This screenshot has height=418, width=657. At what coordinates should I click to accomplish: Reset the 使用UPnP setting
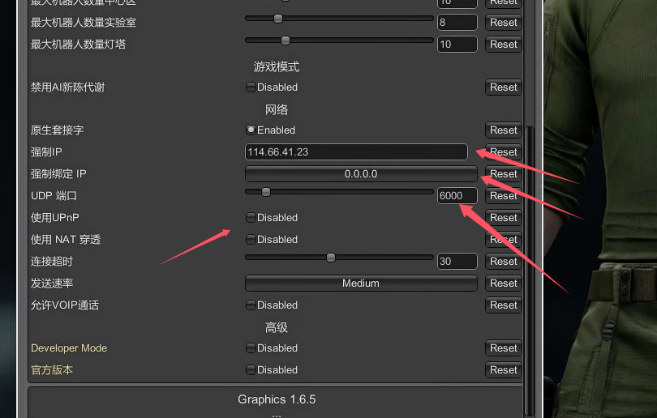point(503,218)
